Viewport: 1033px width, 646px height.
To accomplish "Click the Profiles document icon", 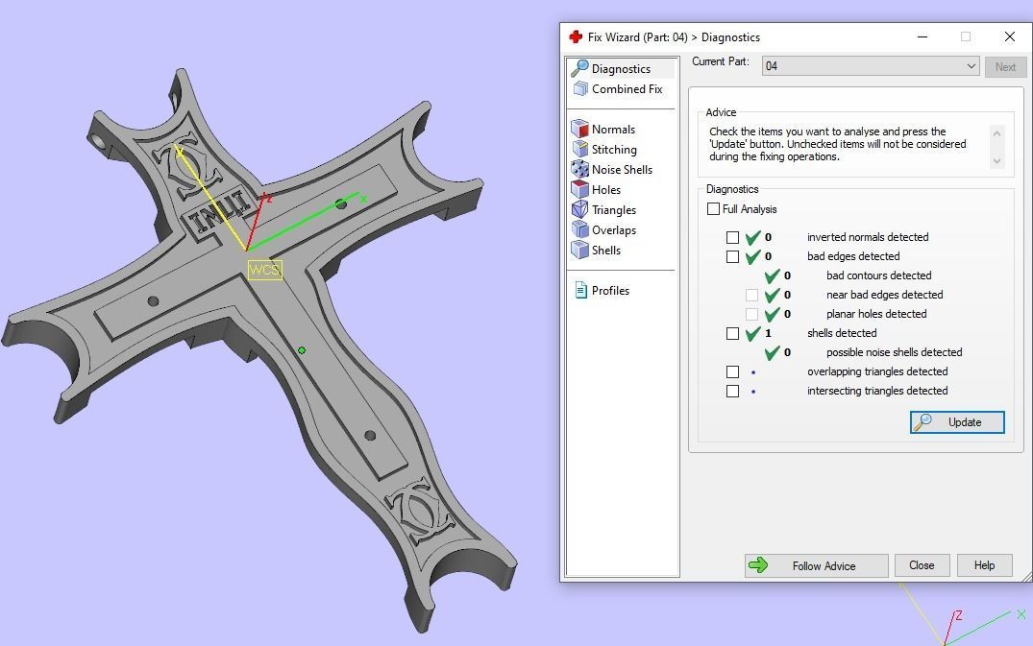I will (580, 290).
